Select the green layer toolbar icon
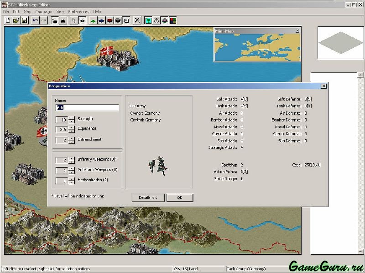The image size is (365, 273). [93, 20]
